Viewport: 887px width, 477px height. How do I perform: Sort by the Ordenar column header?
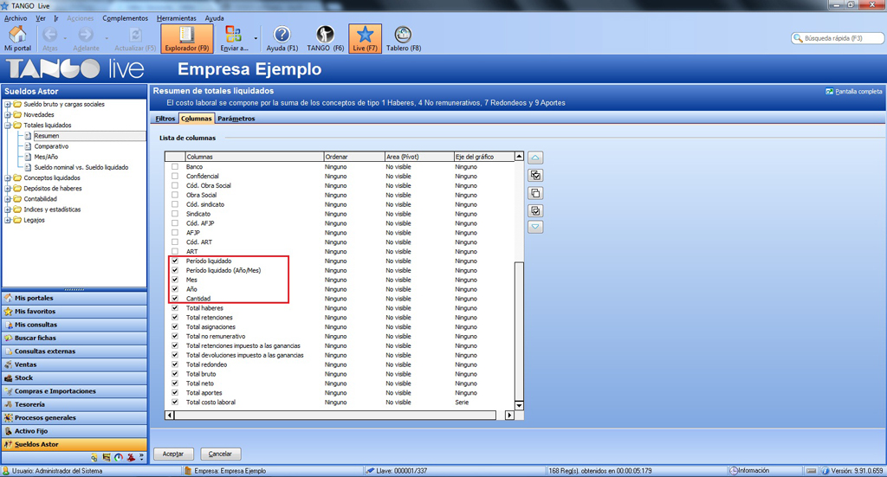(x=353, y=157)
